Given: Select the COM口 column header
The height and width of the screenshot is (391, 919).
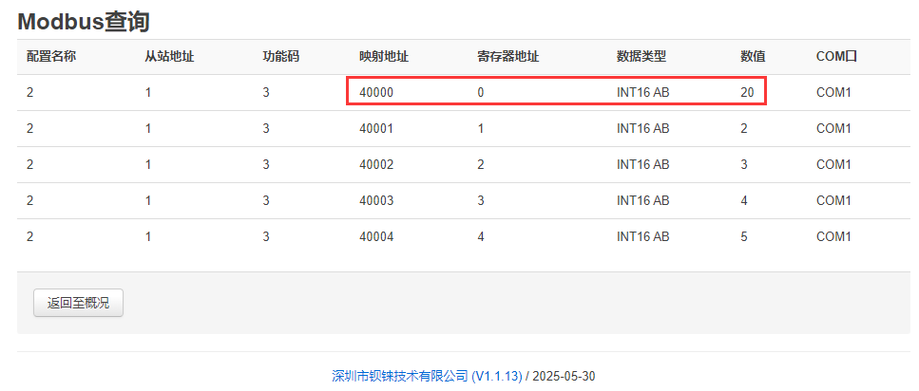Looking at the screenshot, I should point(836,57).
